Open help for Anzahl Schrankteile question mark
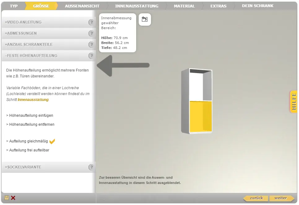Image resolution: width=299 pixels, height=205 pixels. (x=91, y=44)
